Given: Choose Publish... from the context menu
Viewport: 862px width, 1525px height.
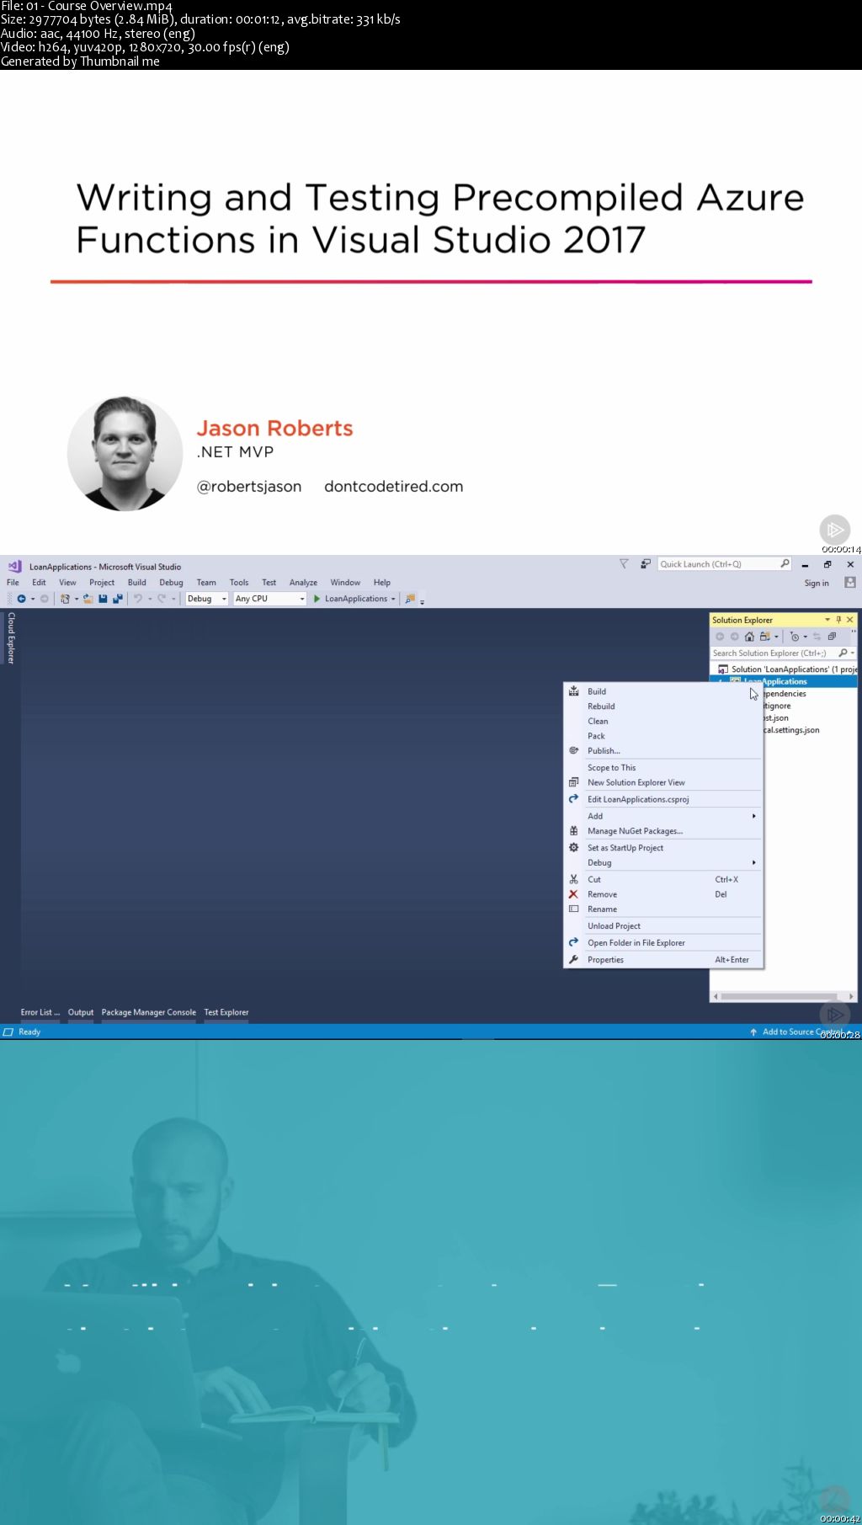Looking at the screenshot, I should (x=664, y=751).
